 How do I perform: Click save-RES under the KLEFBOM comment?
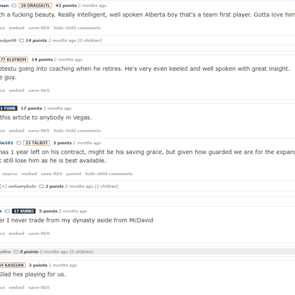click(x=39, y=90)
